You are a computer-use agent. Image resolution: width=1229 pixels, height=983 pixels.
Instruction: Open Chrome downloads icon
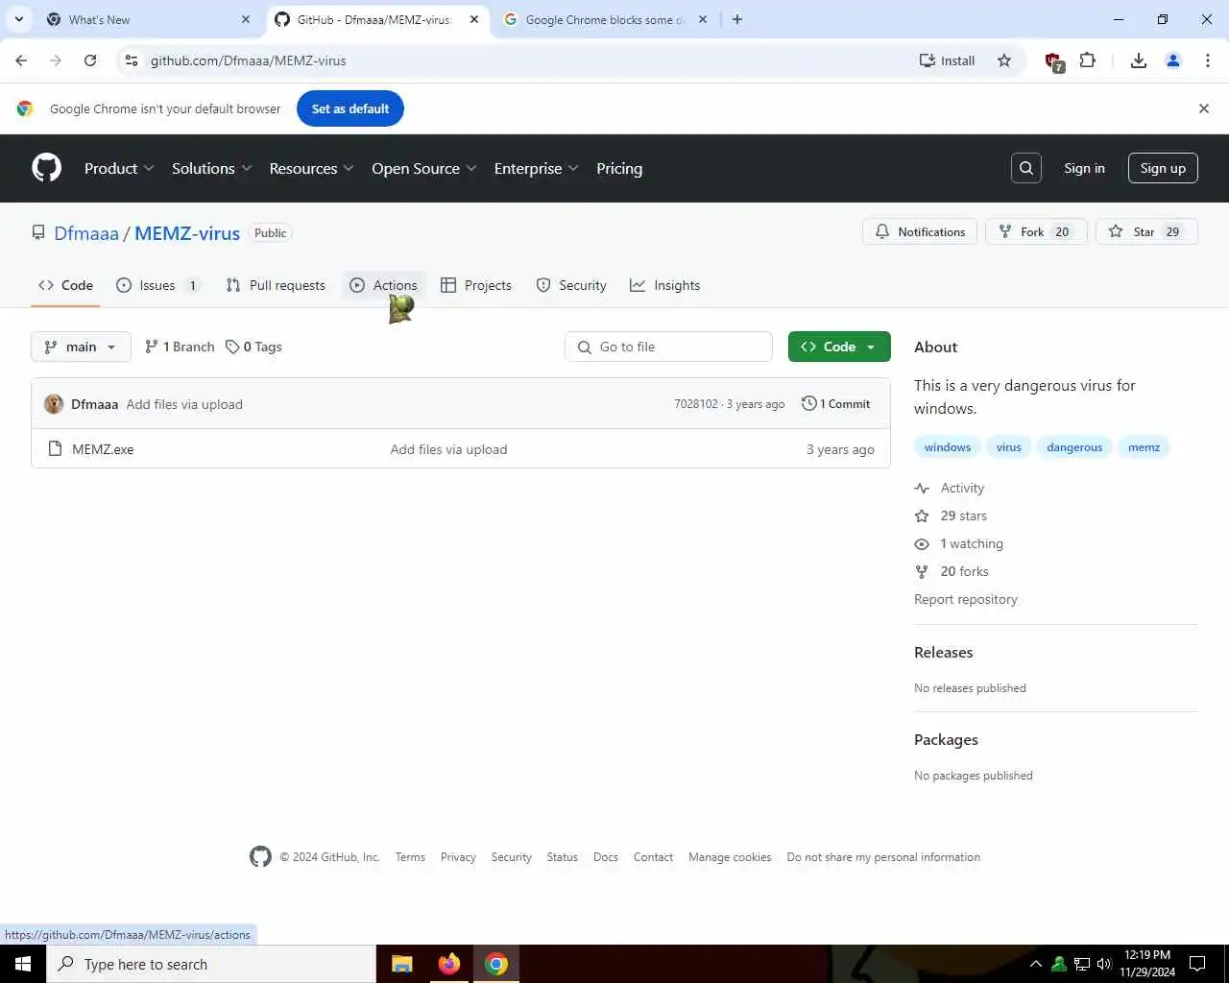point(1139,60)
